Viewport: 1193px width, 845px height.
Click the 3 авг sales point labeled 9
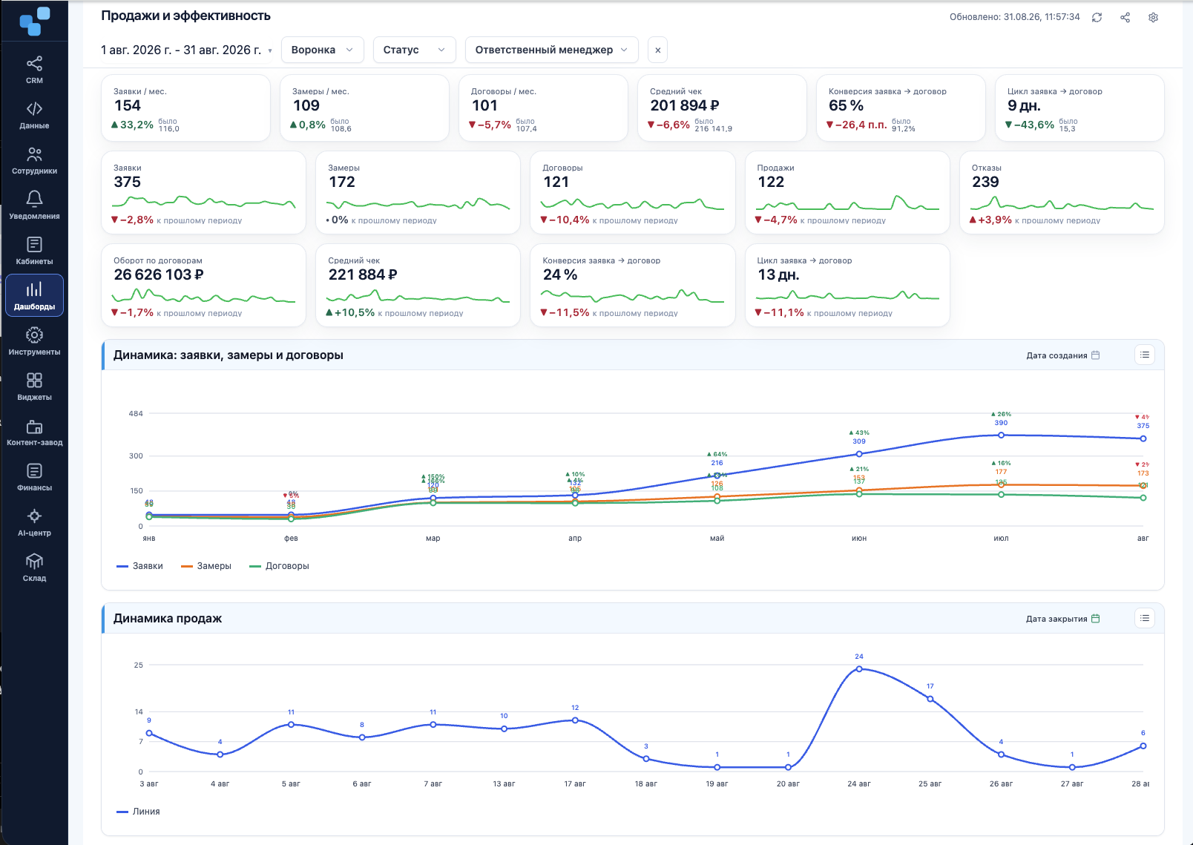149,733
